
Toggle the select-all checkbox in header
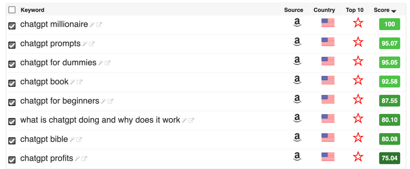pos(12,10)
